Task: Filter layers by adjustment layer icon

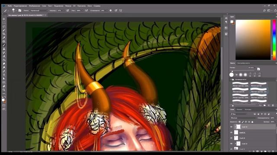Action: click(258, 114)
